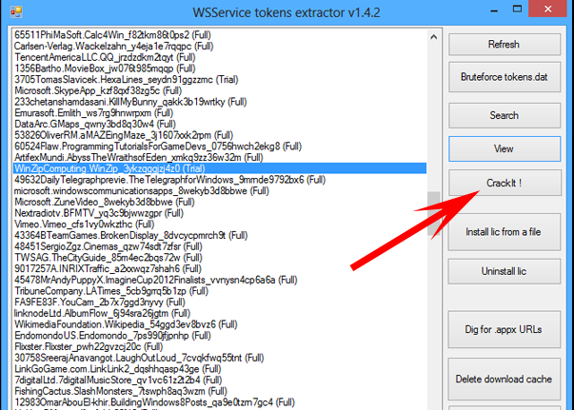
Task: Close the tokens extractor window
Action: click(547, 9)
